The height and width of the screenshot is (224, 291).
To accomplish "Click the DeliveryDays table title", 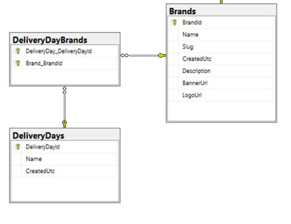I will point(39,136).
